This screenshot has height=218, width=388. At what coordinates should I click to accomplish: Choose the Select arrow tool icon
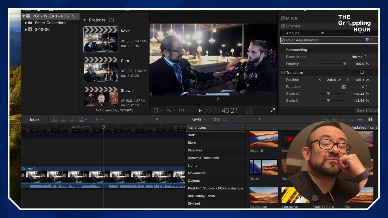coord(97,120)
